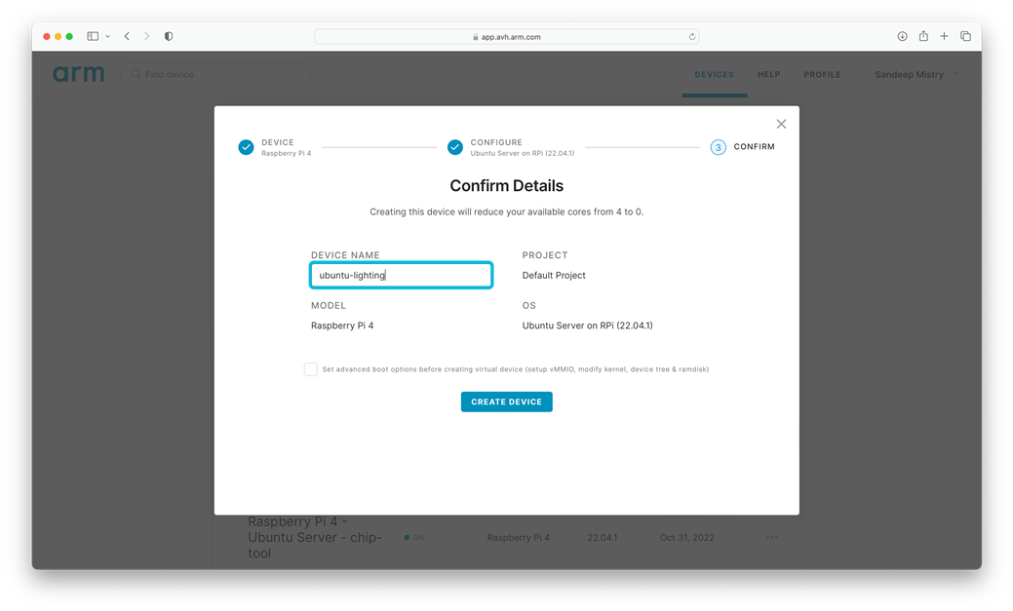The width and height of the screenshot is (1013, 611).
Task: Click the privacy shield icon
Action: [x=169, y=36]
